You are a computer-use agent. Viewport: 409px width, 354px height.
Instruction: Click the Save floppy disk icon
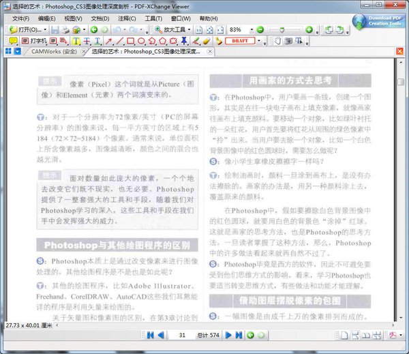55,29
